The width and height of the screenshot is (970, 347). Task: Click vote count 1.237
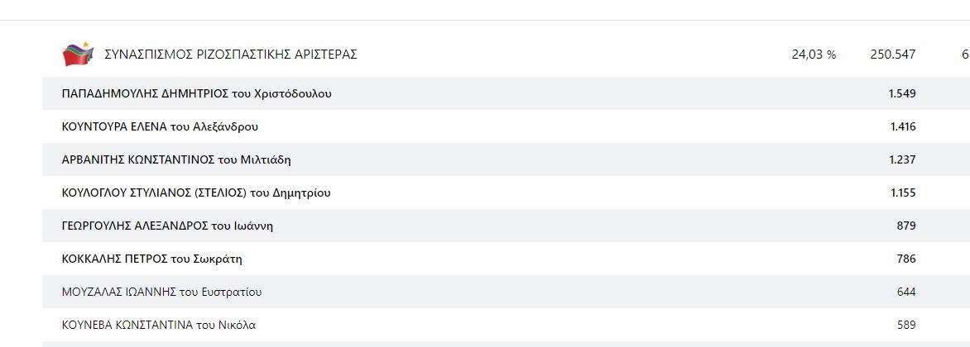tap(902, 159)
